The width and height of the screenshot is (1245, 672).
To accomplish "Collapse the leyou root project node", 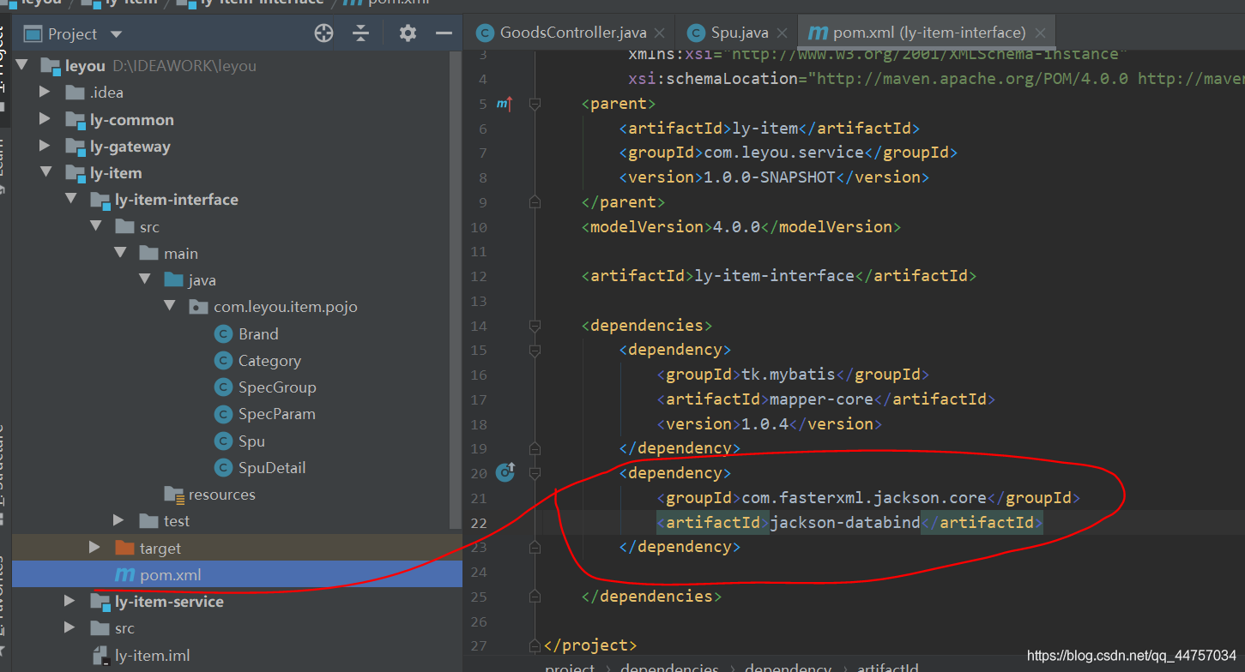I will pyautogui.click(x=21, y=66).
